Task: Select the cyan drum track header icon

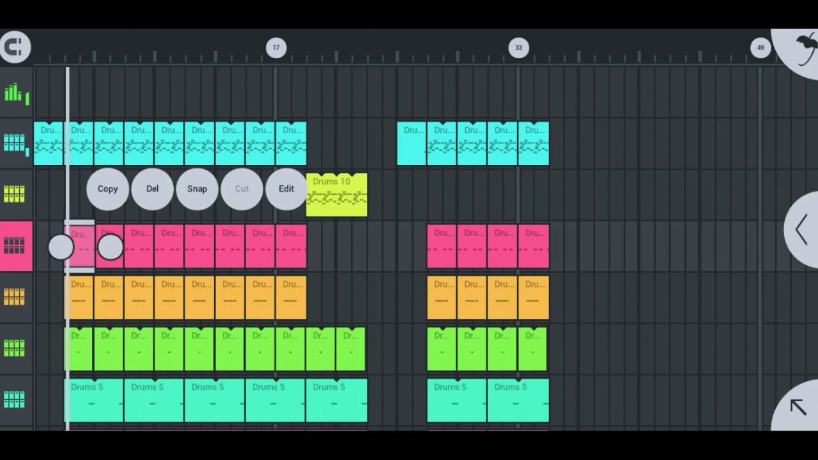Action: pyautogui.click(x=15, y=143)
